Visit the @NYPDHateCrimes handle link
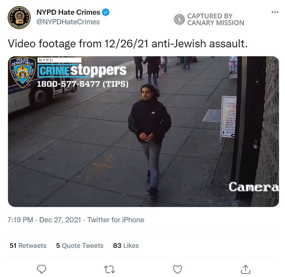Screen dimensions: 285x277 click(68, 22)
